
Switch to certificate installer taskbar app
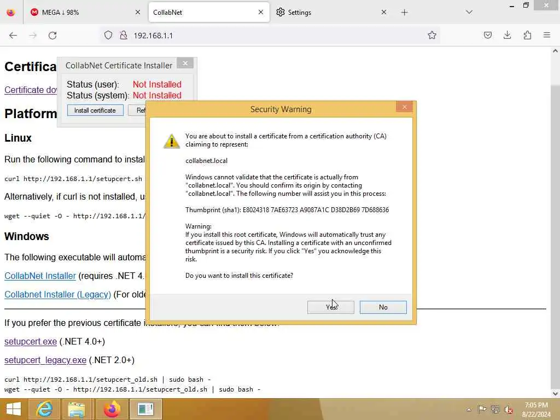tap(145, 409)
